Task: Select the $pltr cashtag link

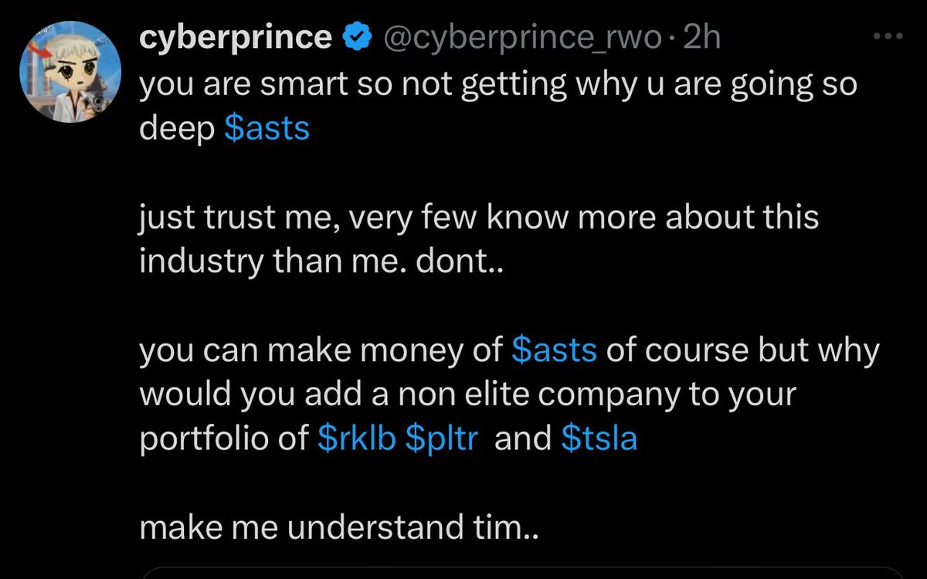Action: [441, 439]
